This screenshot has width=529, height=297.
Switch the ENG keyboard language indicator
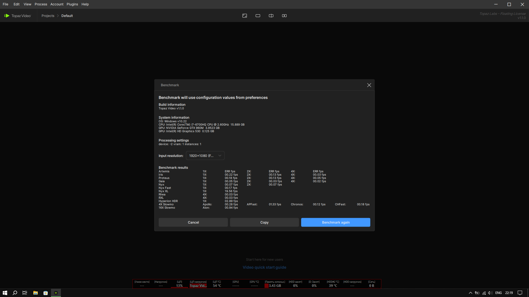click(x=498, y=293)
